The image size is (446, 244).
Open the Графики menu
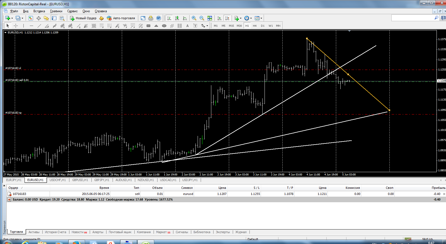[x=56, y=11]
